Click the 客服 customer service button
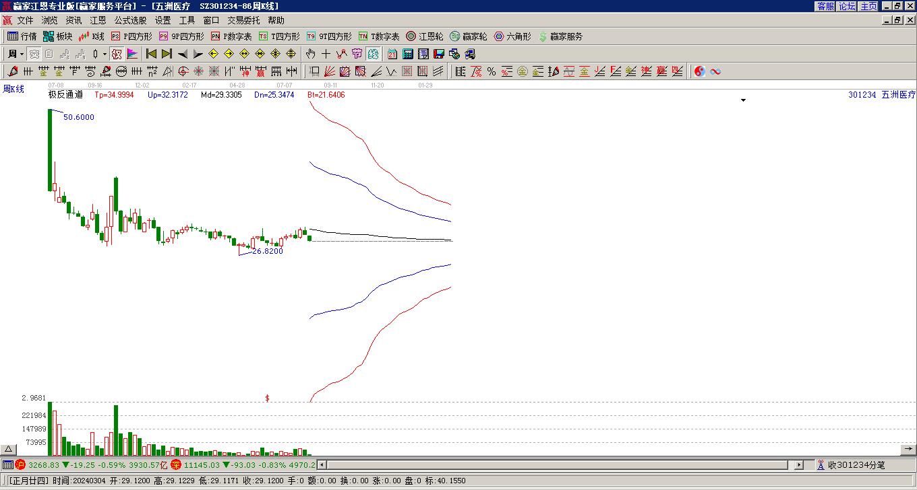This screenshot has height=490, width=917. pyautogui.click(x=825, y=6)
